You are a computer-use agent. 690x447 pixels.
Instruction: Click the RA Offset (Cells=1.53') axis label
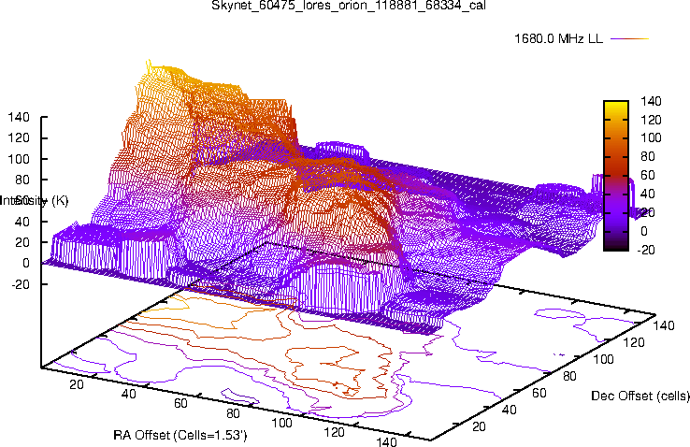coord(180,435)
